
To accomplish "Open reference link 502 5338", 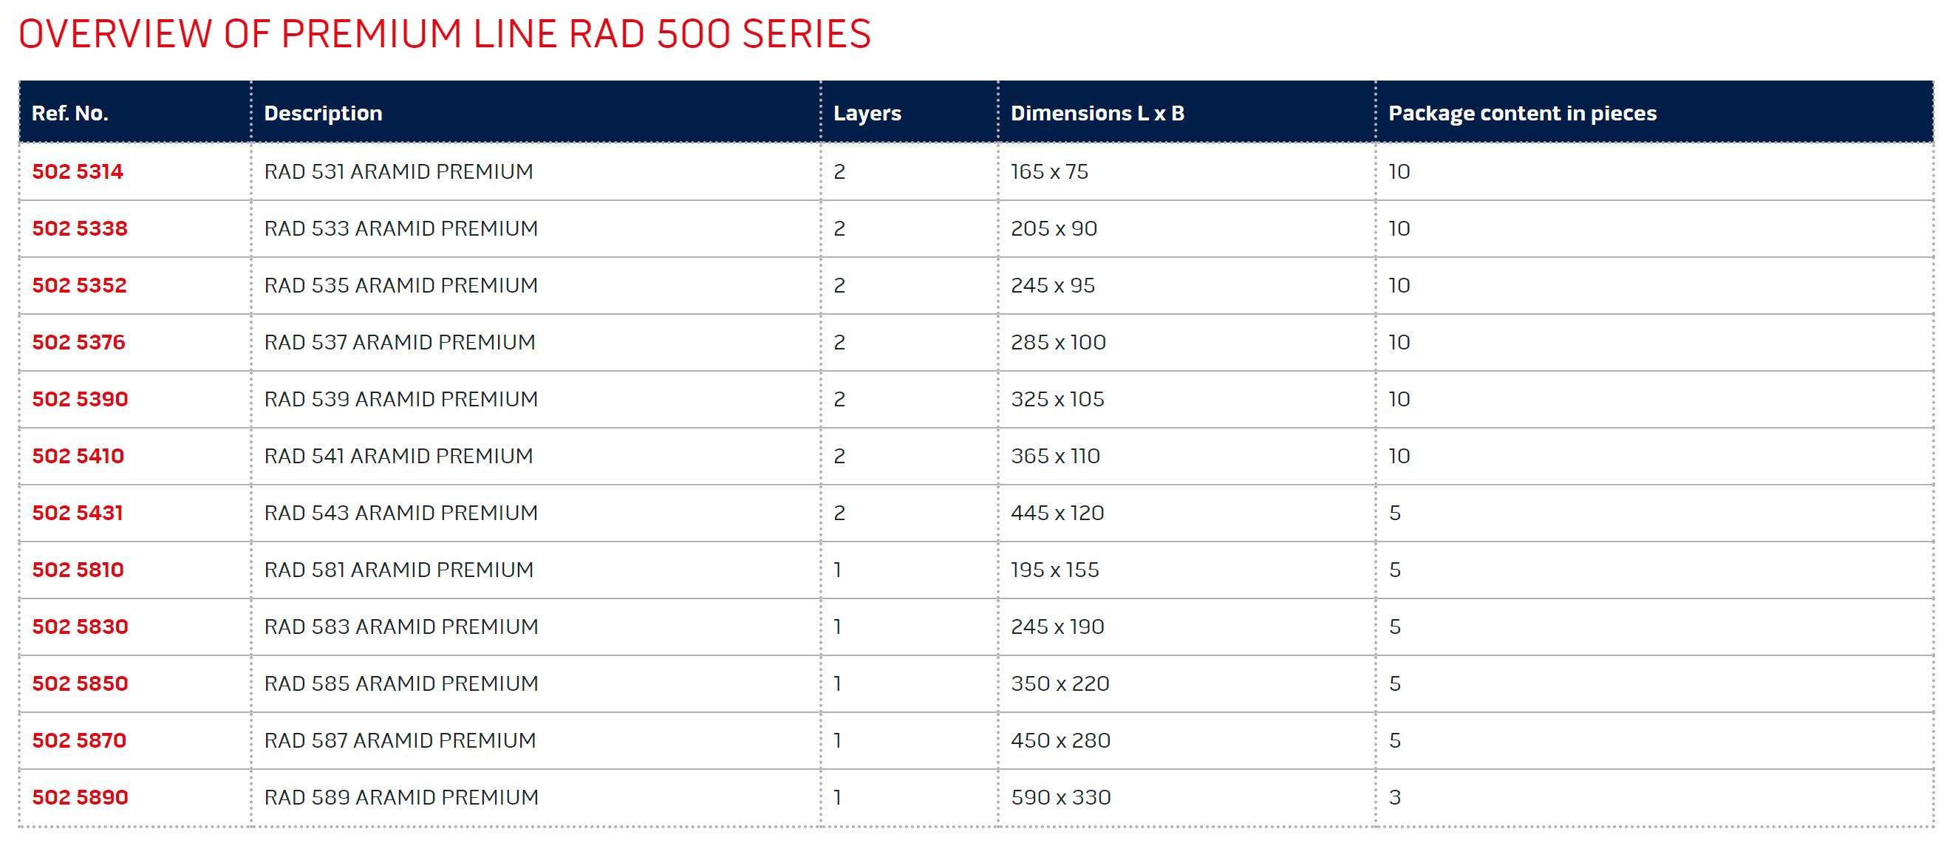I will tap(80, 229).
